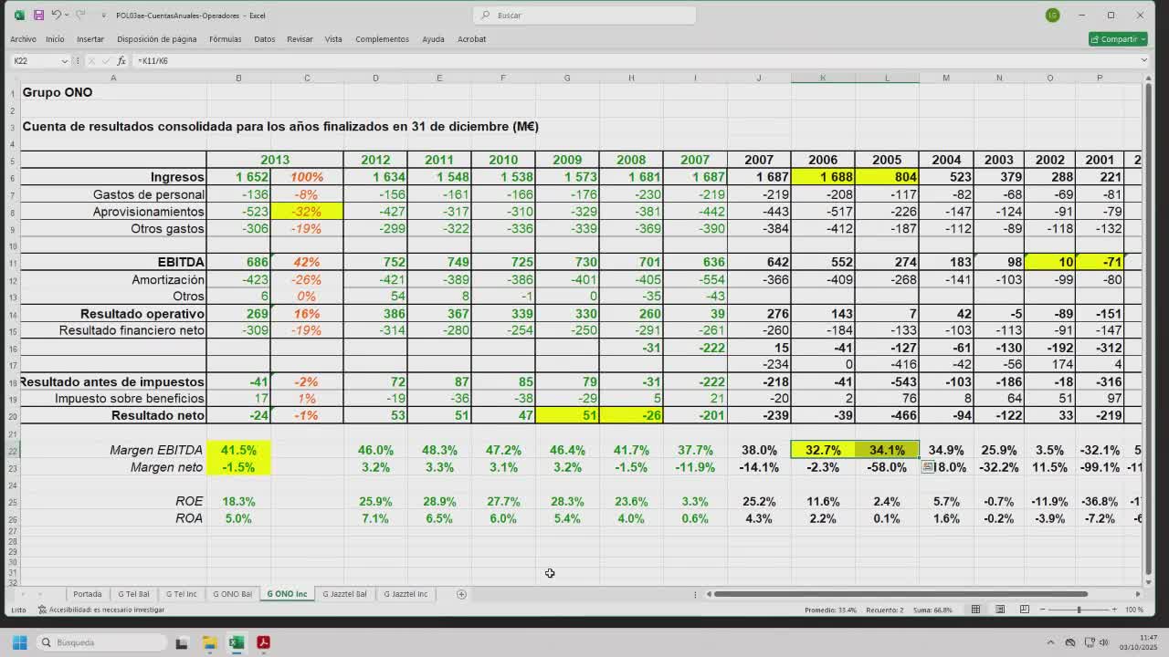This screenshot has height=657, width=1169.
Task: Open the Undo history dropdown arrow
Action: point(67,16)
